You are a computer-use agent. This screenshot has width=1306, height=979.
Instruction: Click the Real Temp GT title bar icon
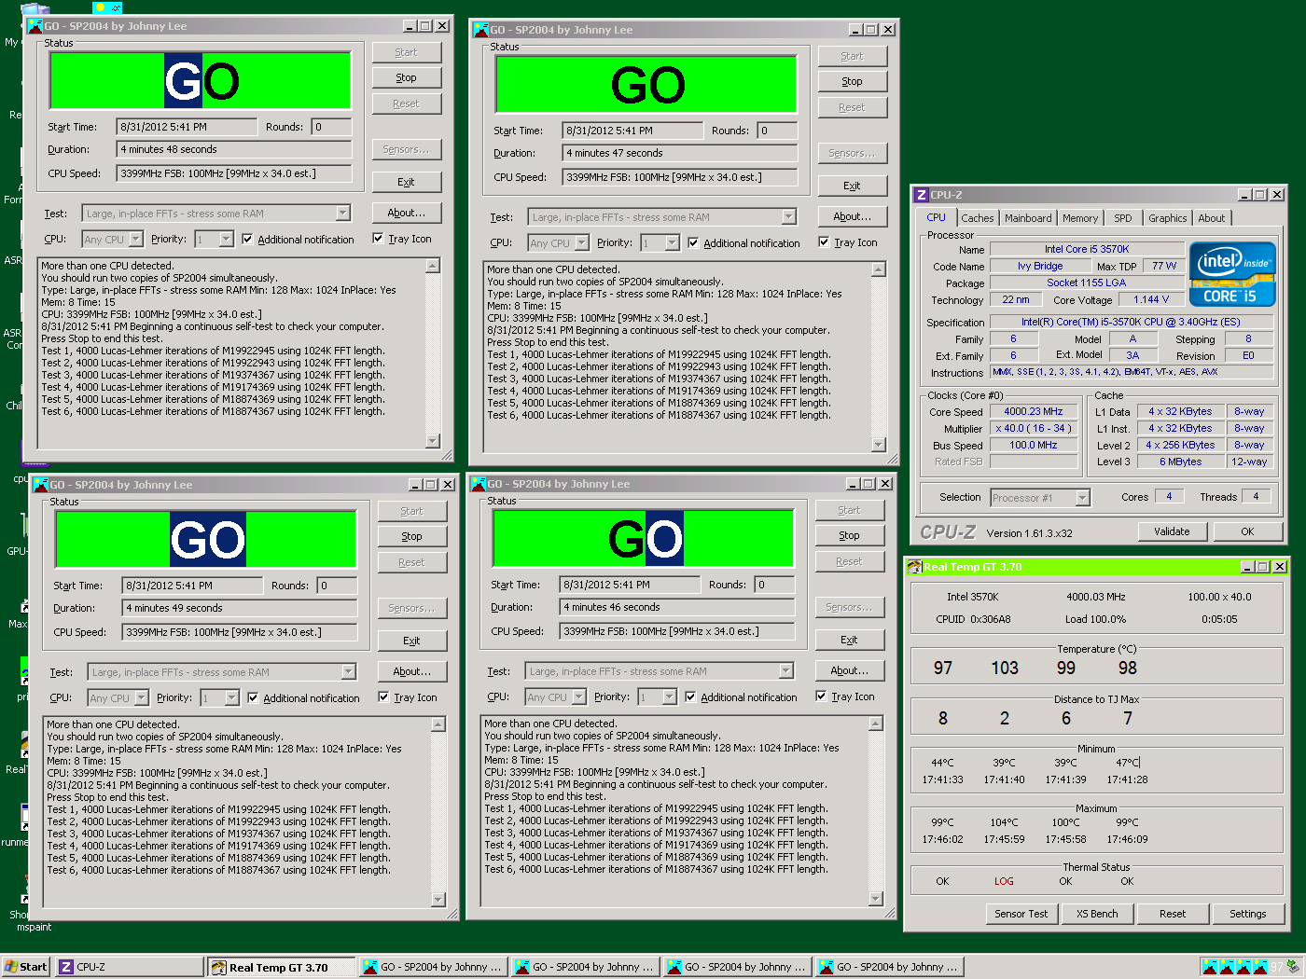click(x=914, y=567)
